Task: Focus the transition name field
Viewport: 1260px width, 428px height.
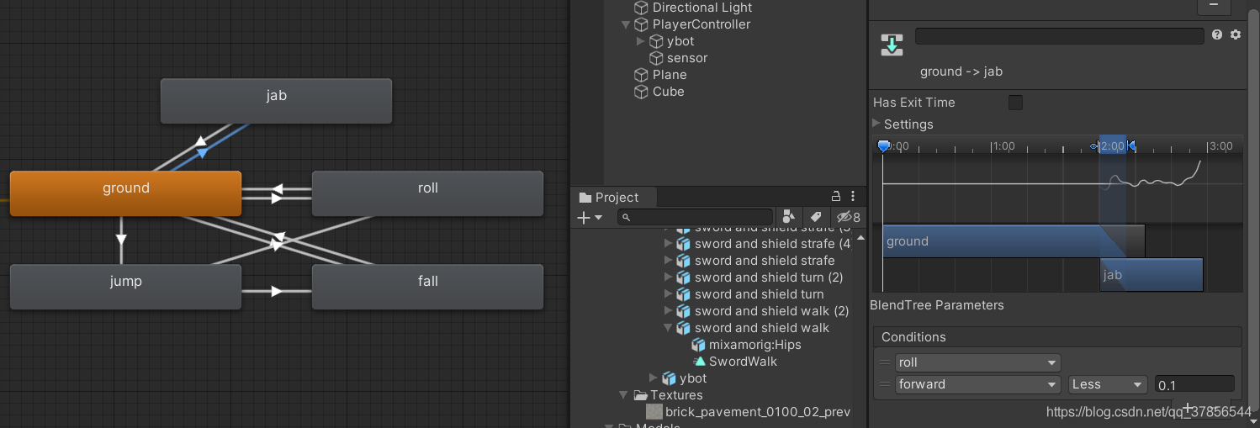Action: coord(1059,36)
